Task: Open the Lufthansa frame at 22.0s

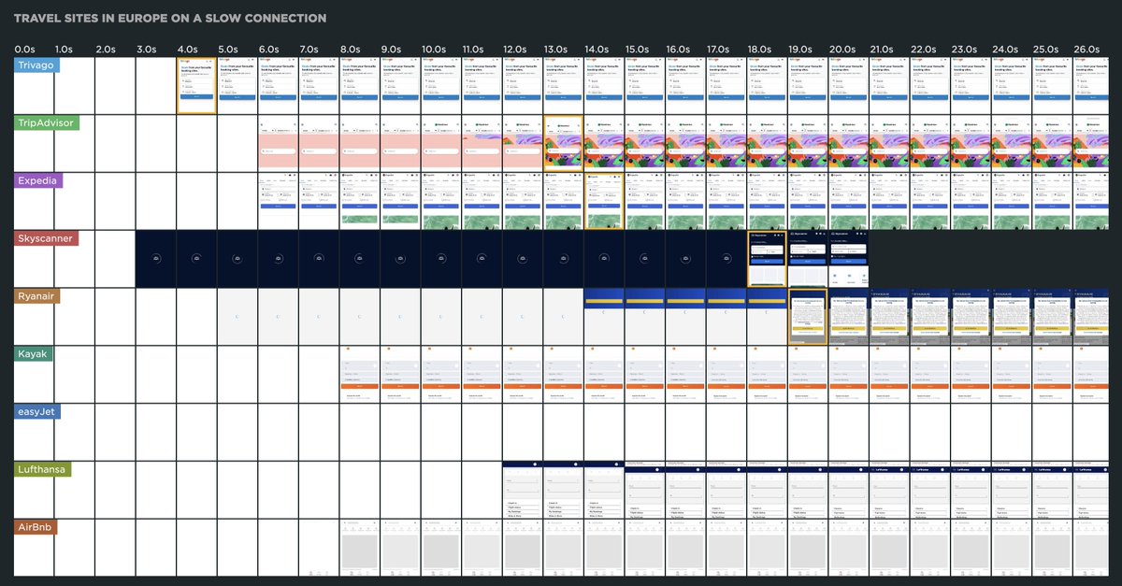Action: 930,490
